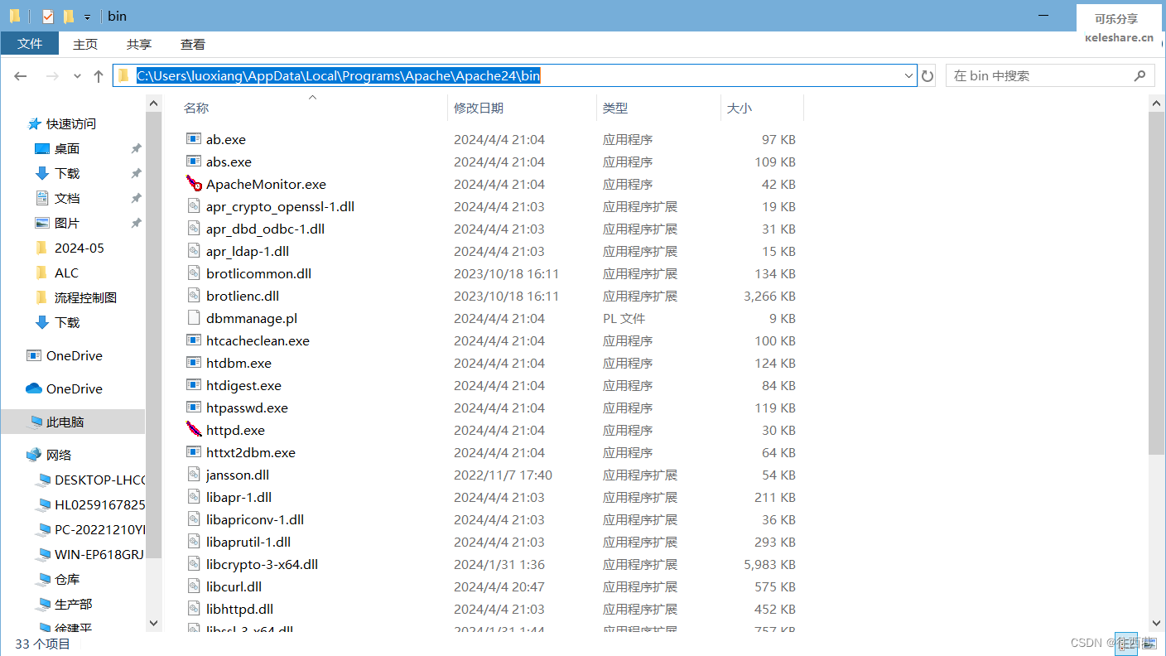Select 生产部 network computer
Image resolution: width=1166 pixels, height=656 pixels.
[73, 604]
